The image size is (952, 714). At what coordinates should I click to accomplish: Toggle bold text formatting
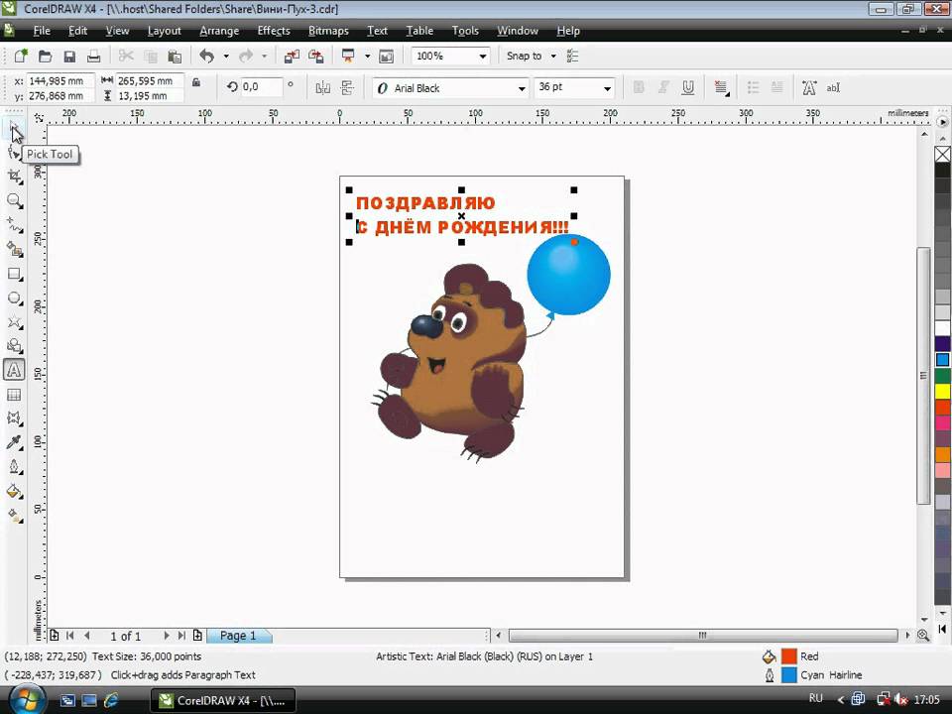639,87
